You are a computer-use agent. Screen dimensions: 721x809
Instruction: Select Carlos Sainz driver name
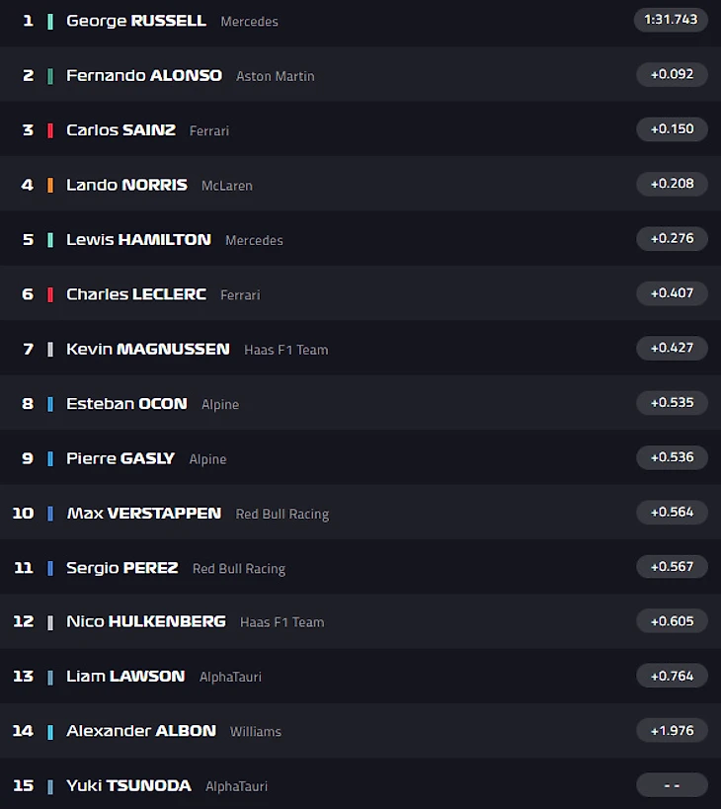120,129
